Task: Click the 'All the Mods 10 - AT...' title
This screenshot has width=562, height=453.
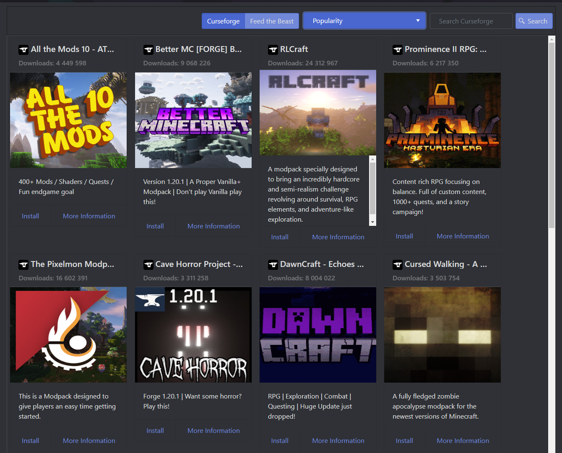Action: point(73,49)
